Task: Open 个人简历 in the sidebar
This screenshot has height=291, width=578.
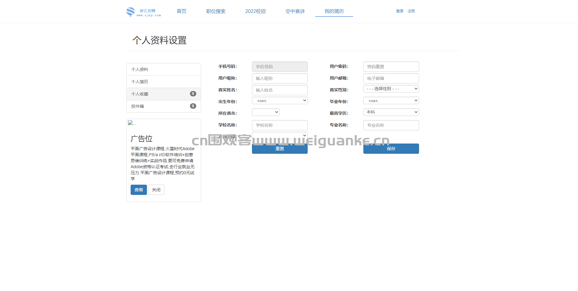Action: click(164, 82)
